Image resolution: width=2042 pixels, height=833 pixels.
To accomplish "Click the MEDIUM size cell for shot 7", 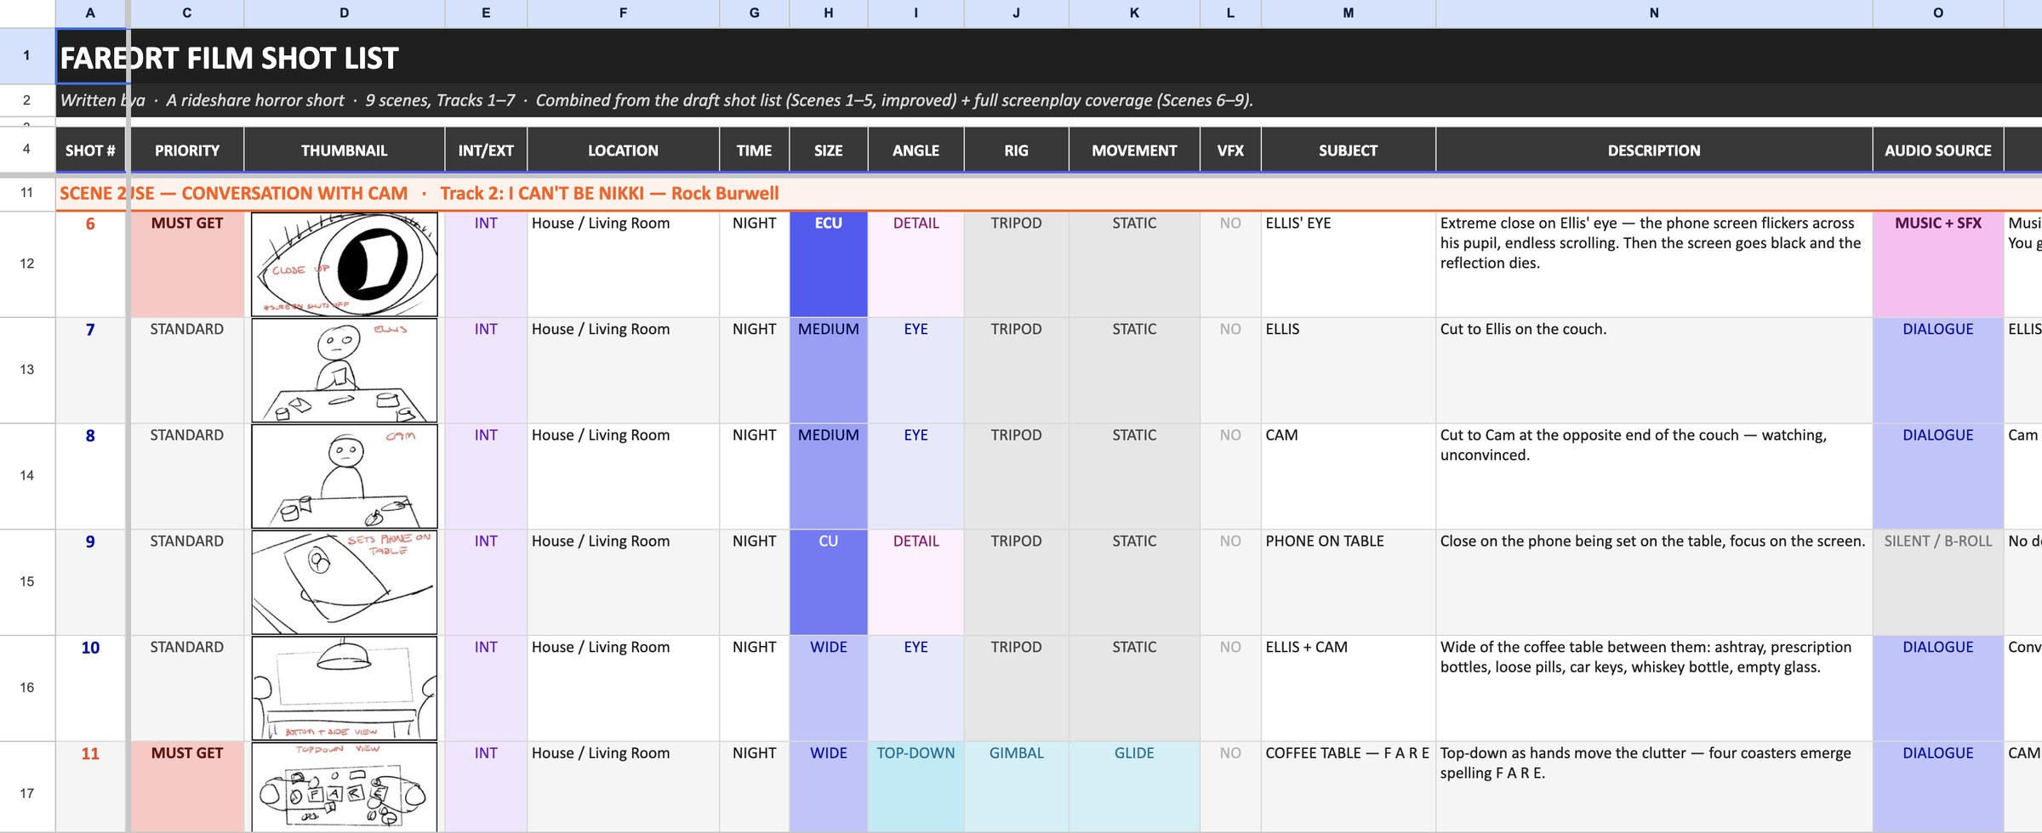I will click(x=829, y=371).
